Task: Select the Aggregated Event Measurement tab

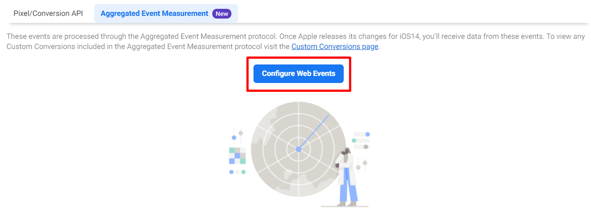Action: point(166,13)
